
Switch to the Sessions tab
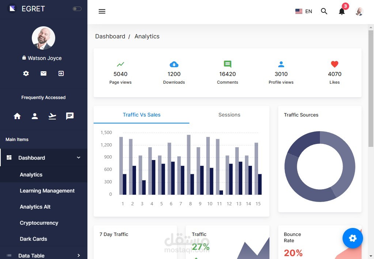click(x=229, y=115)
